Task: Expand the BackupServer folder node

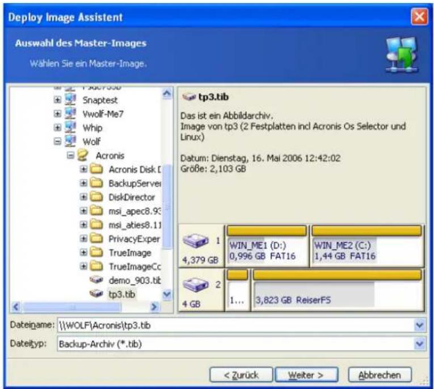Action: (x=83, y=183)
